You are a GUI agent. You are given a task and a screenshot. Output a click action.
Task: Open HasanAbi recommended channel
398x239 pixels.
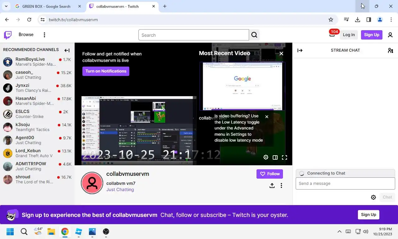(37, 101)
